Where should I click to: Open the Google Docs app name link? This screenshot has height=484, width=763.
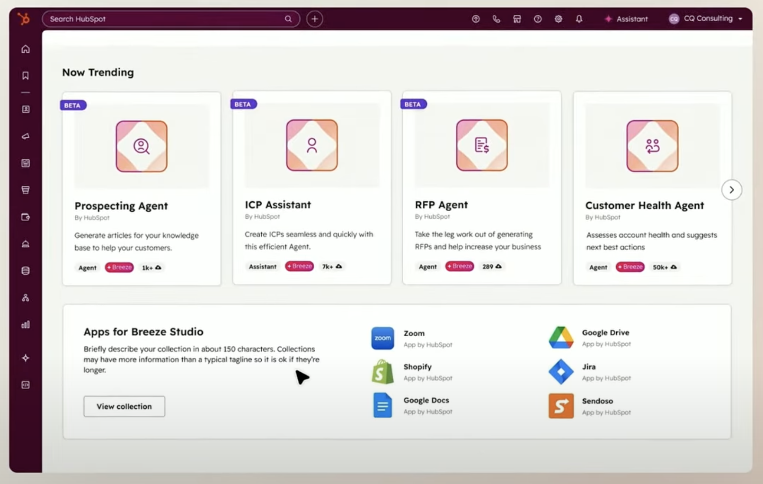click(426, 400)
